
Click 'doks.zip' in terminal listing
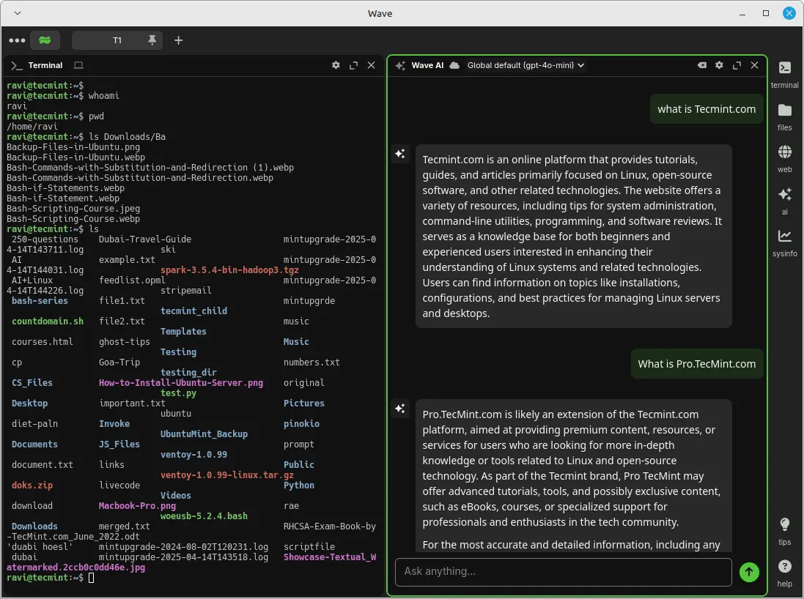pyautogui.click(x=32, y=485)
